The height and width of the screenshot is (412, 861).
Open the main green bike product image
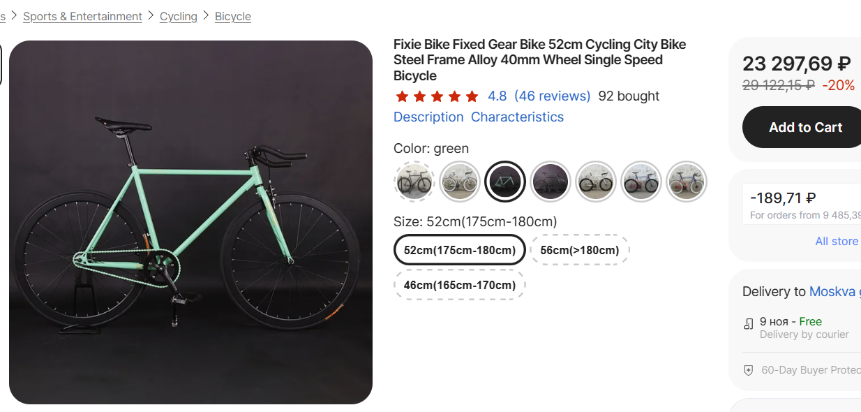190,222
